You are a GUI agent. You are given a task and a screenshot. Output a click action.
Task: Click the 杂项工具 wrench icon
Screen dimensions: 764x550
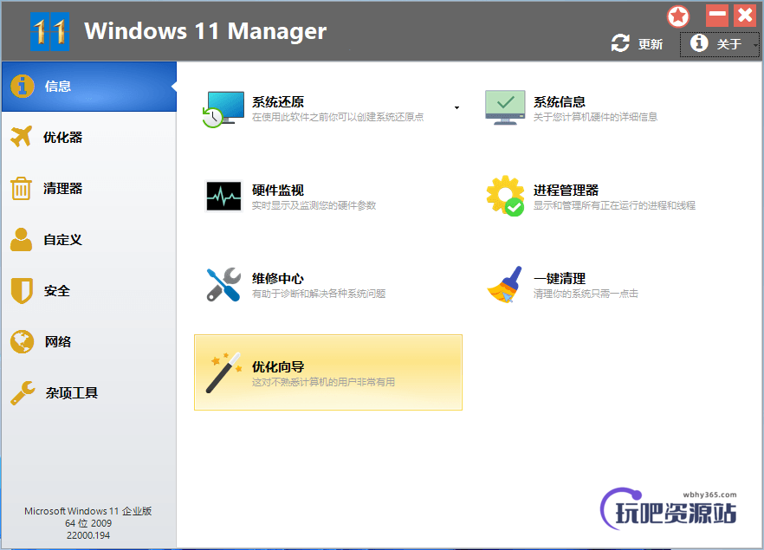pyautogui.click(x=23, y=392)
